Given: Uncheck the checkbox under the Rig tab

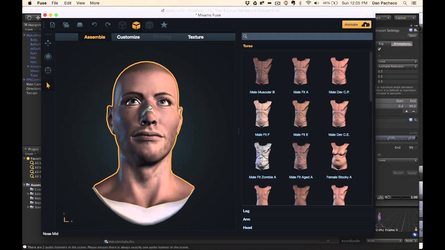Looking at the screenshot, I should click(x=379, y=49).
